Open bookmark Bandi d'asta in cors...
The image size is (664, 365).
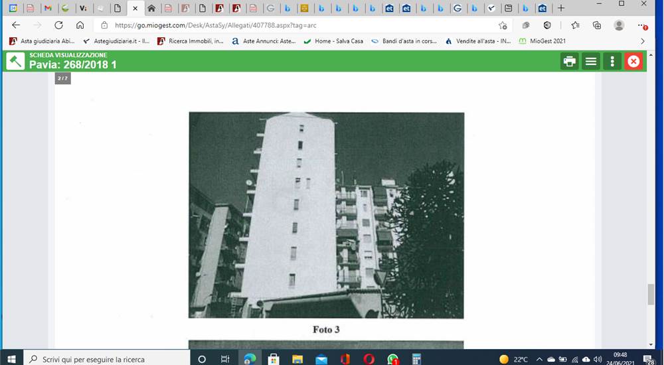click(404, 41)
